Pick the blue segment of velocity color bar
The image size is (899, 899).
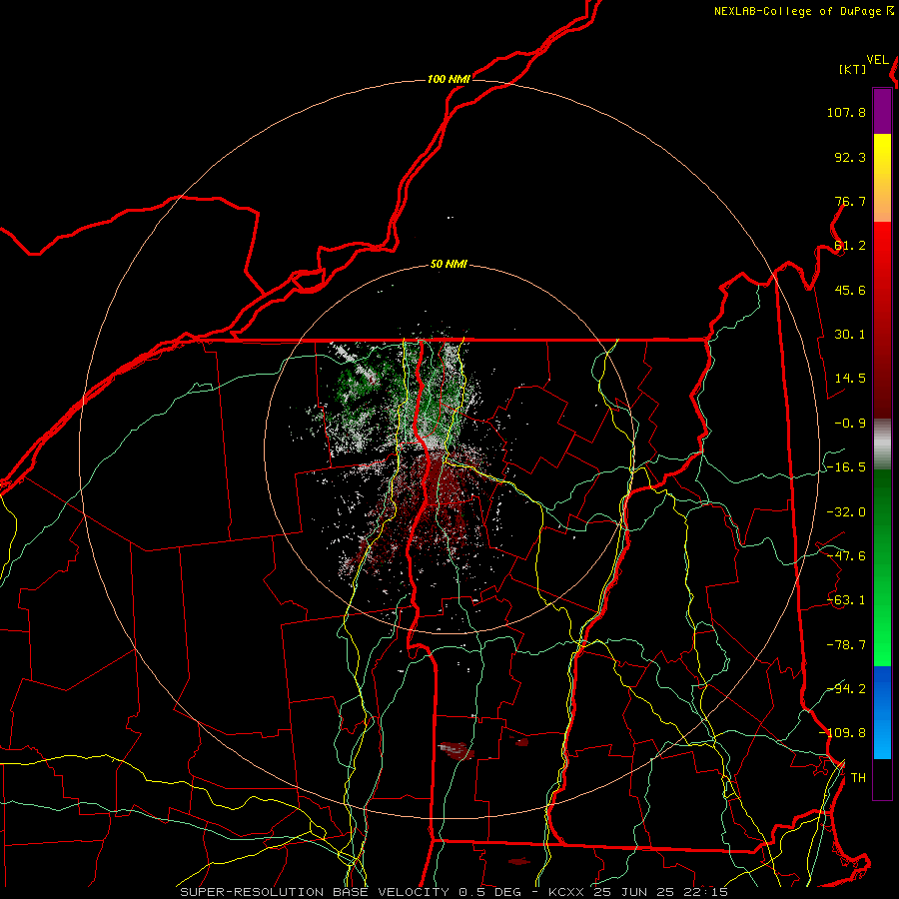tap(882, 712)
